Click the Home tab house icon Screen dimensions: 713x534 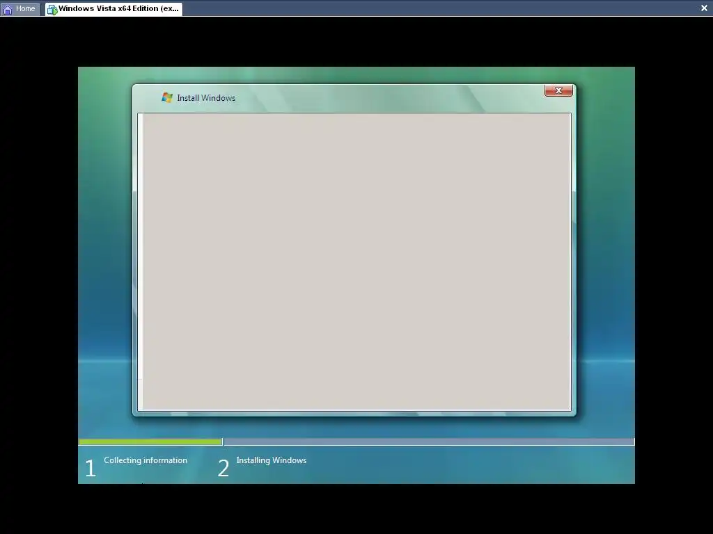pos(8,9)
